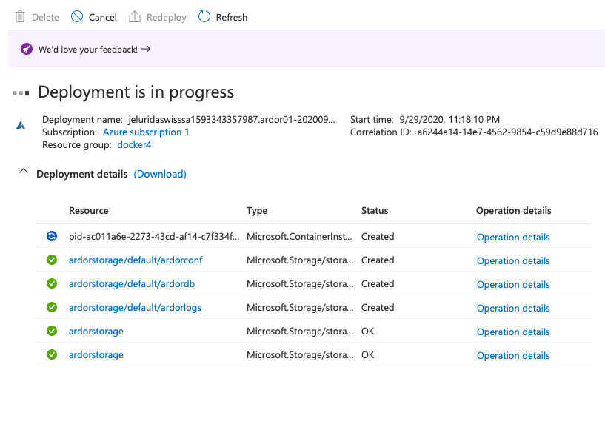Click the Operation details column header

(x=514, y=210)
